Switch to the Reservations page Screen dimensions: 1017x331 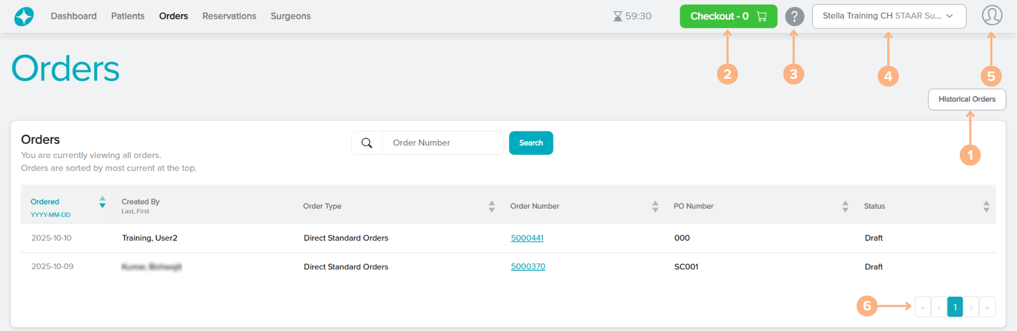[229, 16]
